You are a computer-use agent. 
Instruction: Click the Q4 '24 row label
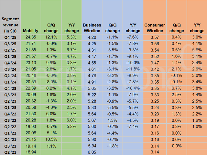tap(10, 62)
